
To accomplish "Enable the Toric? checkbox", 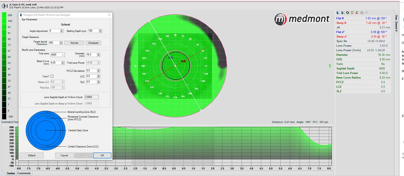I will 52,76.
